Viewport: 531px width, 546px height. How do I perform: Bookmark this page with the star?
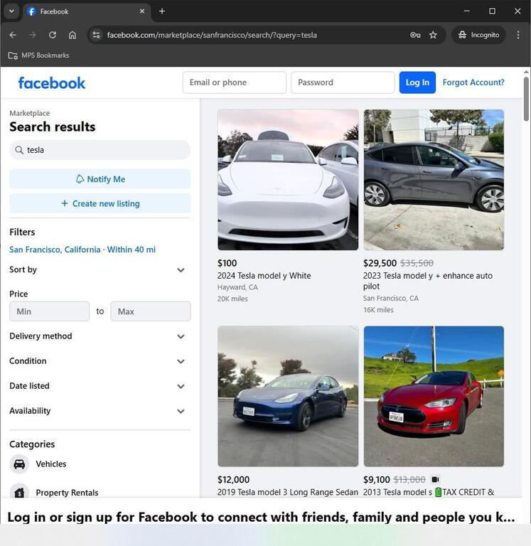433,35
